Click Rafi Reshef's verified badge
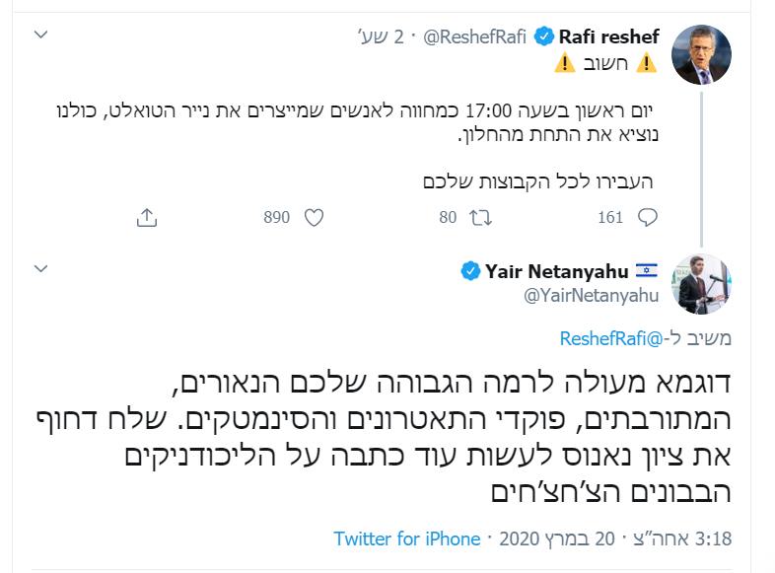775x573 pixels. point(544,36)
